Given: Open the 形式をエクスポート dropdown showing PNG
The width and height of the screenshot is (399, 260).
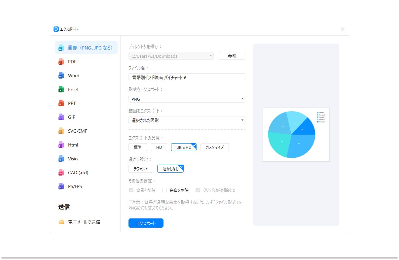Looking at the screenshot, I should coord(187,99).
